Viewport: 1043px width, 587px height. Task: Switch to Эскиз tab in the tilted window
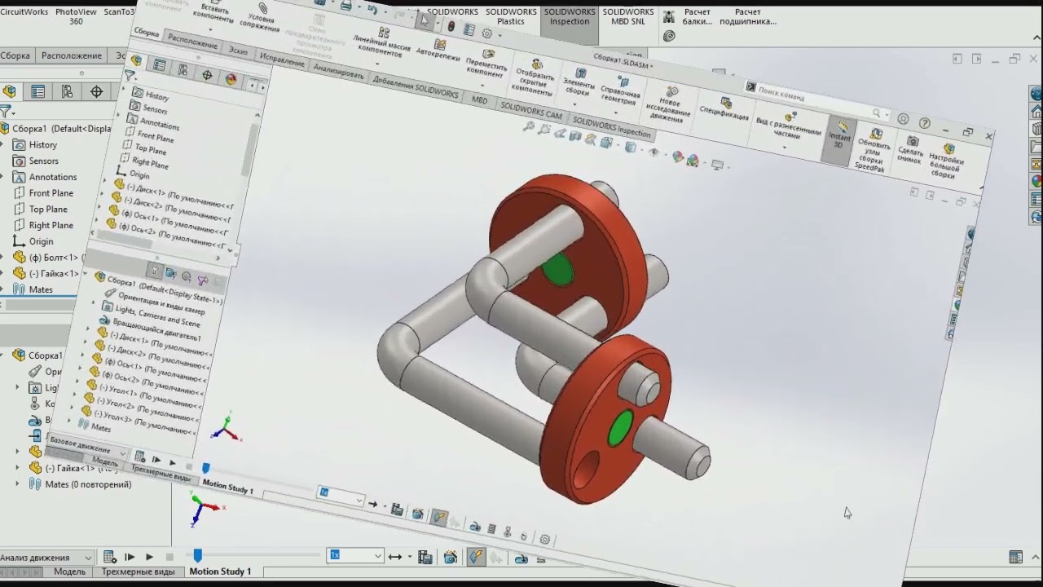[238, 50]
